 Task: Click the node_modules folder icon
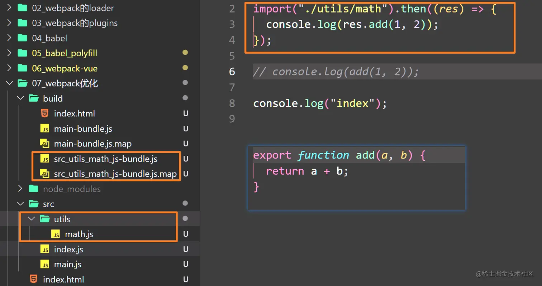coord(34,189)
